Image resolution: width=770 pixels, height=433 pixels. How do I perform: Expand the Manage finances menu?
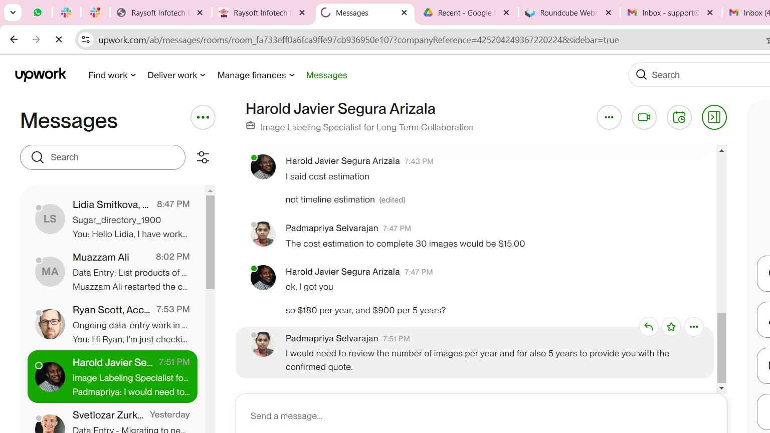(256, 75)
